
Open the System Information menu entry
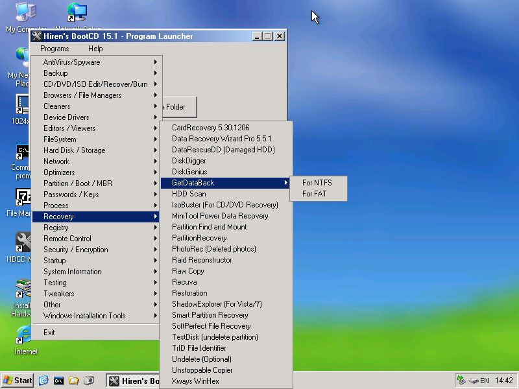[x=95, y=272]
